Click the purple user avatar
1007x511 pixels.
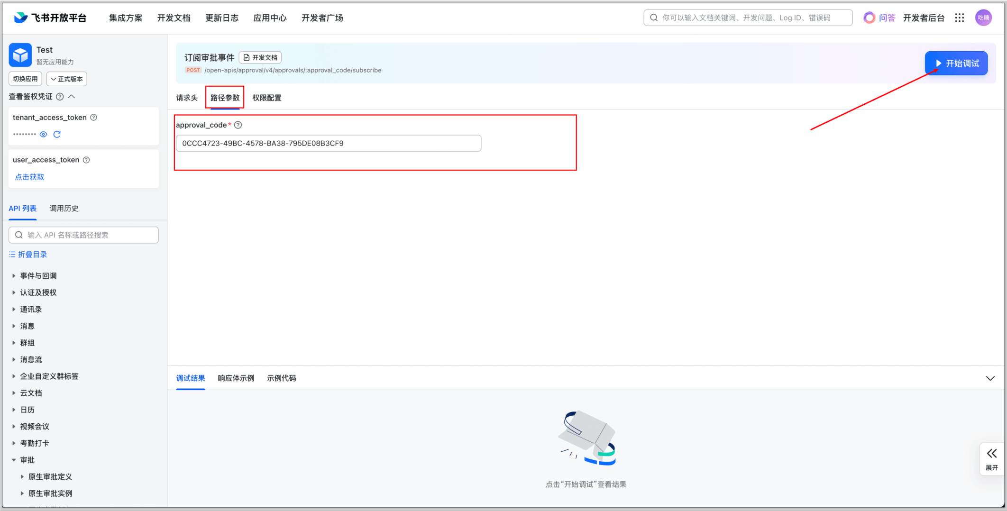click(983, 18)
